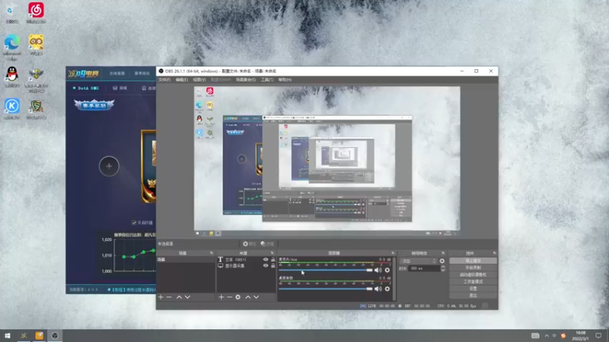Open NetEase Cloud Music desktop icon

(36, 13)
